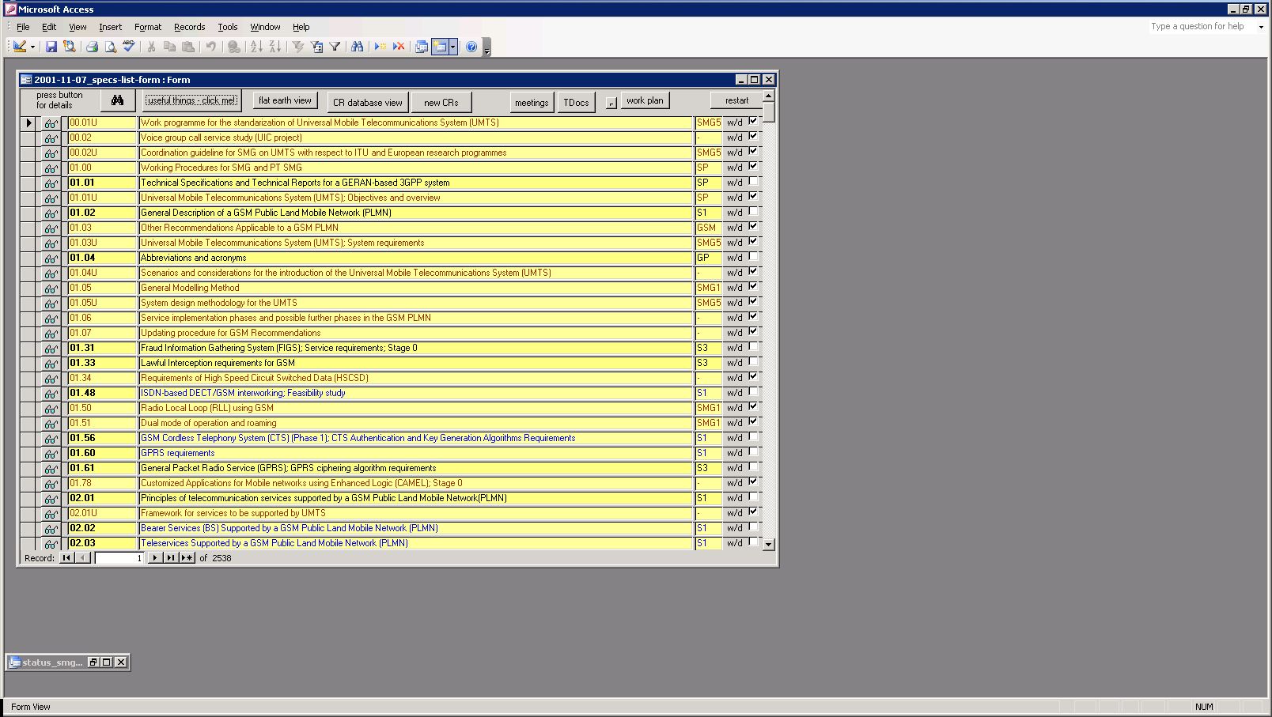Open the View button dropdown arrow
Image resolution: width=1272 pixels, height=717 pixels.
[32, 47]
